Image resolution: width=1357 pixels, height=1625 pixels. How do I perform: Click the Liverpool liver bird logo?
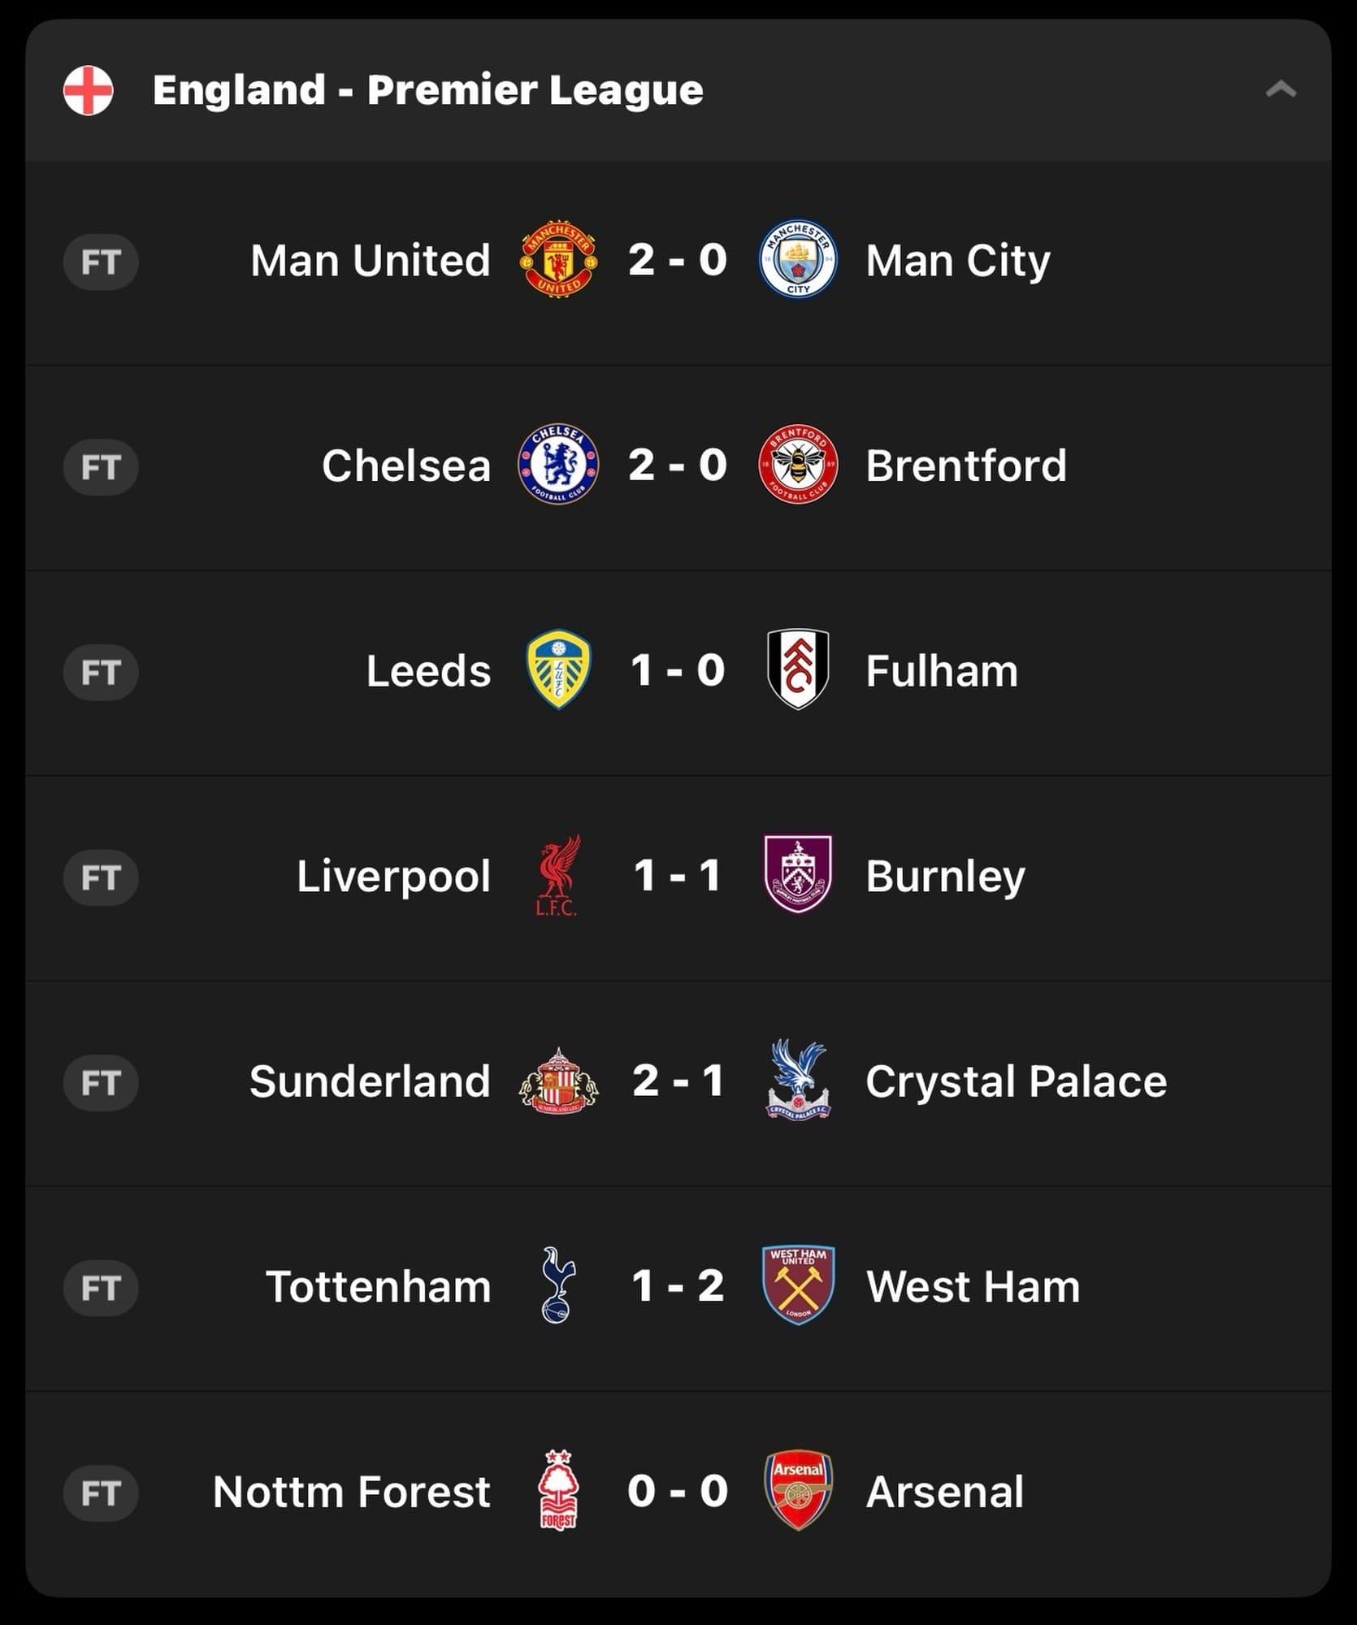point(558,875)
